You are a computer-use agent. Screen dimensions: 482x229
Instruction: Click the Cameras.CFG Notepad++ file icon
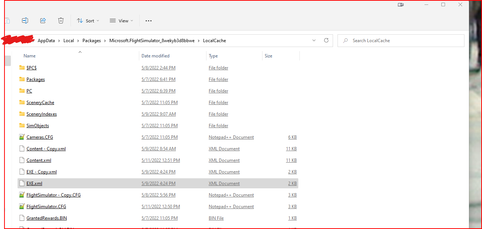(22, 137)
